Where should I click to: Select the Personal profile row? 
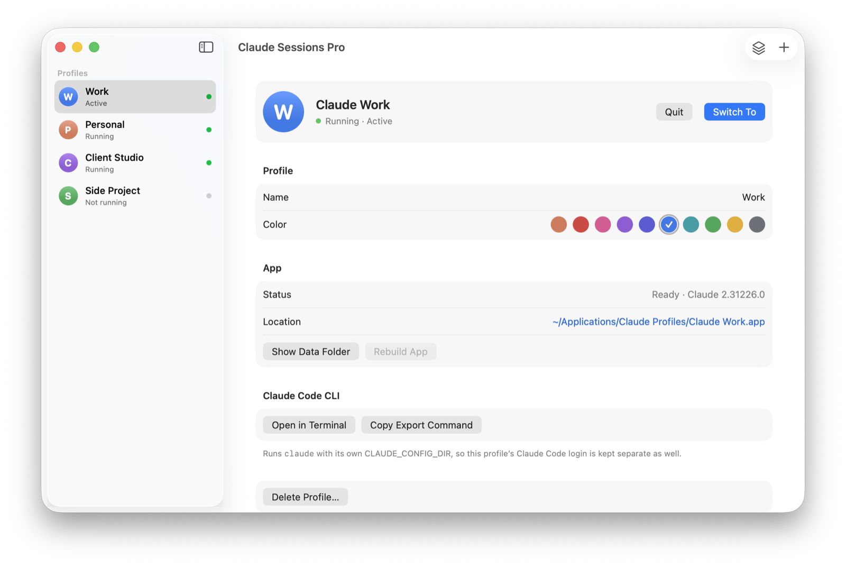135,130
